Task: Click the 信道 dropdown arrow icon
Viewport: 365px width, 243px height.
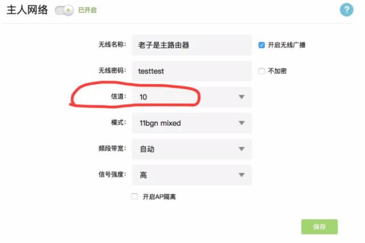Action: 242,97
